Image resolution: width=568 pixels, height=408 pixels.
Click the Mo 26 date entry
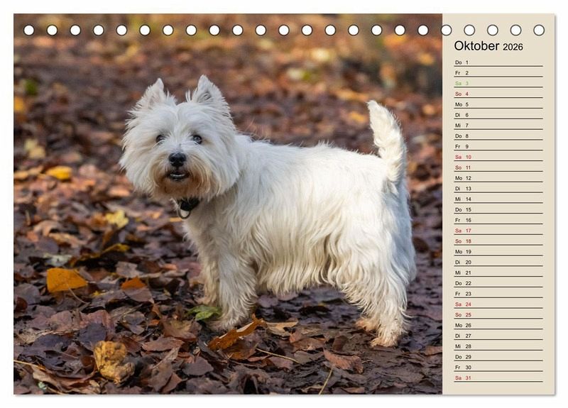click(x=498, y=325)
